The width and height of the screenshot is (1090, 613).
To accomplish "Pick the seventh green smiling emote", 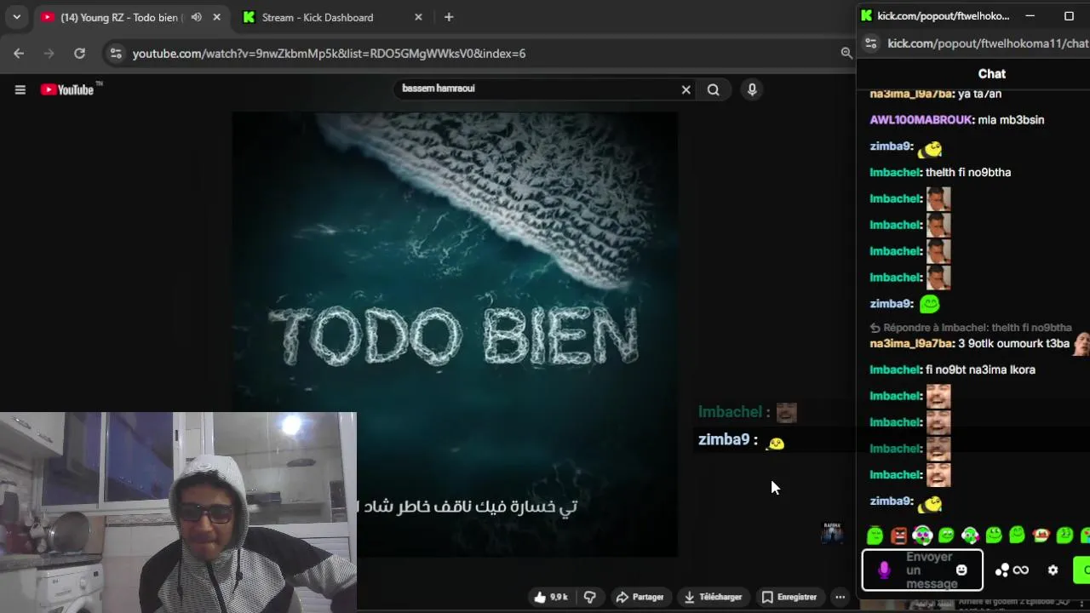I will coord(1017,536).
